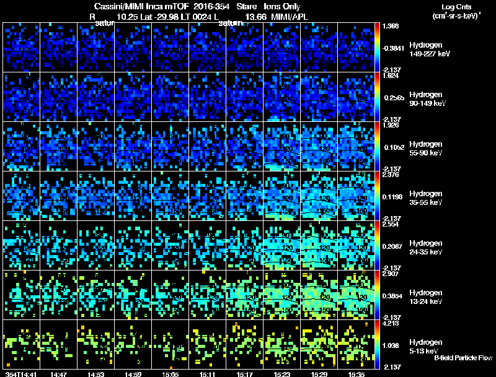
Task: Click the color bar beside Hydrogen 55-90 keV
Action: (377, 147)
